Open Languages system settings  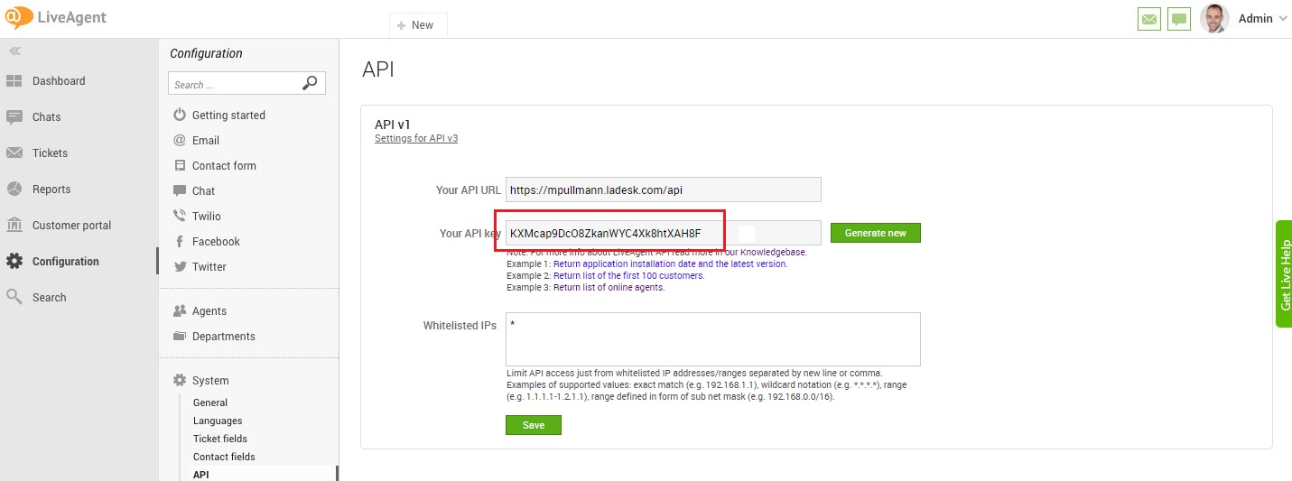point(218,421)
